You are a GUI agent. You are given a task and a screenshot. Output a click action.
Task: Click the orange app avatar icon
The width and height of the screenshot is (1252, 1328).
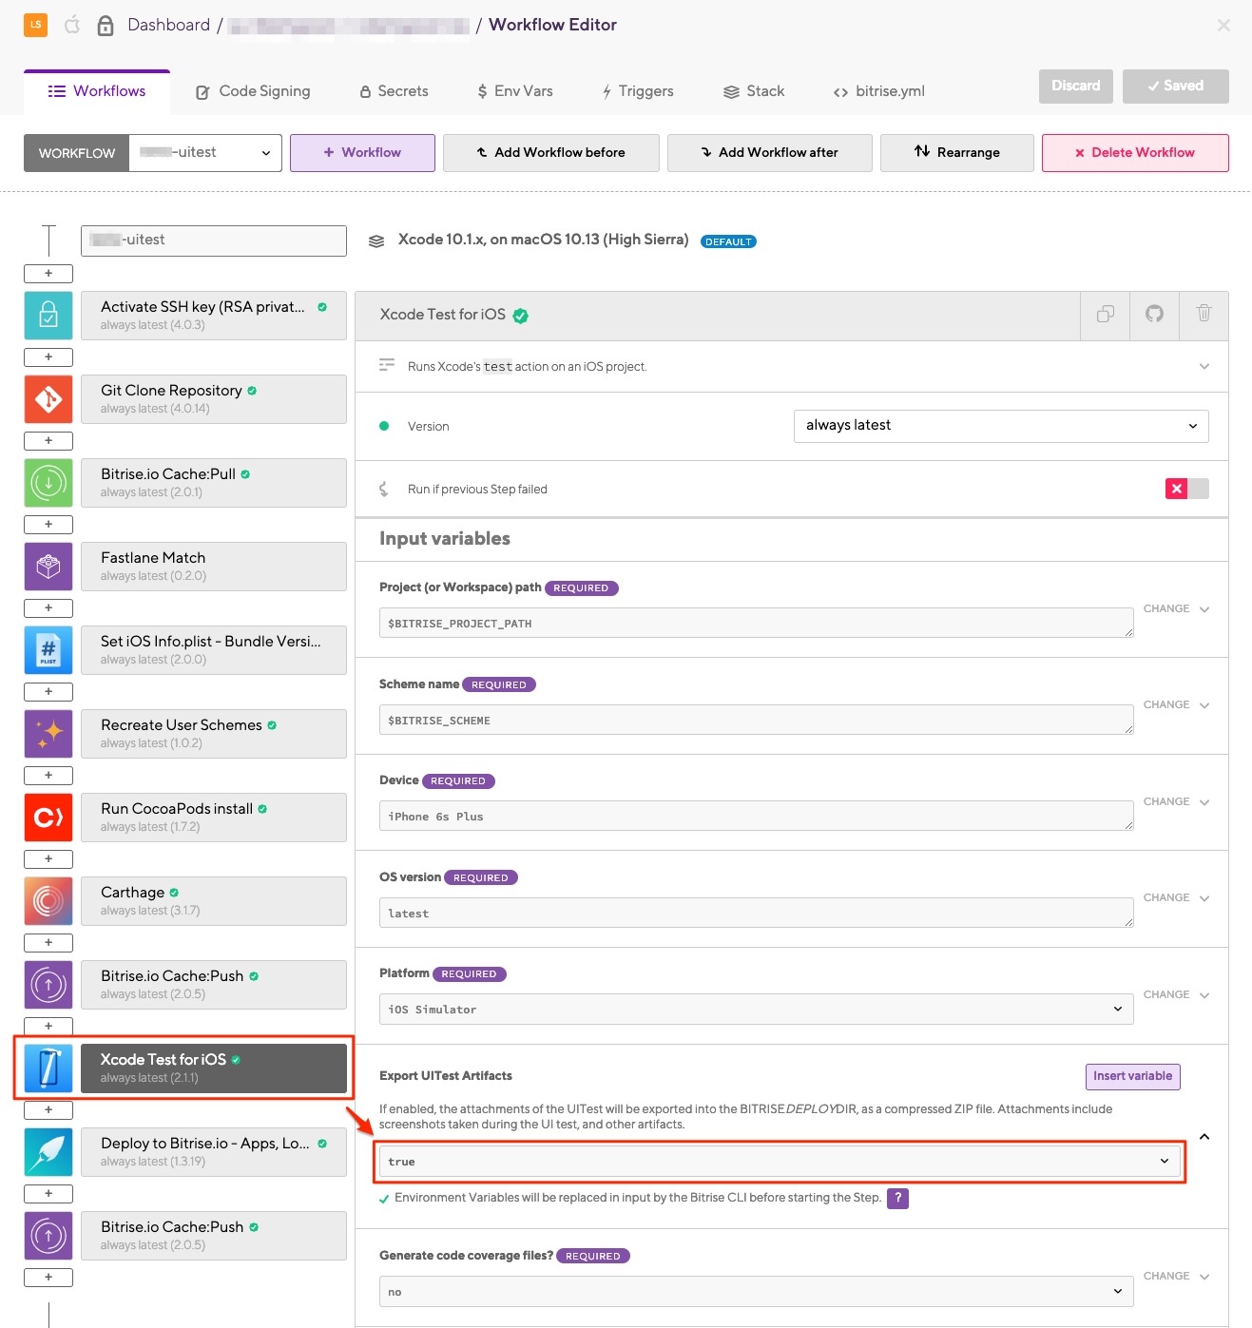point(36,25)
